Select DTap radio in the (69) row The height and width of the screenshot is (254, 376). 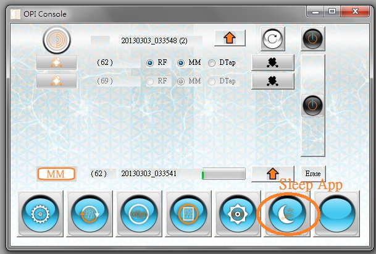pos(212,82)
